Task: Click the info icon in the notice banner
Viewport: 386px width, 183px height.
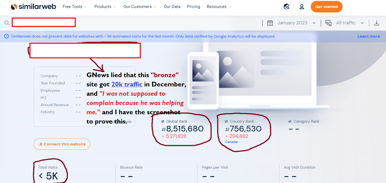Action: [x=6, y=36]
